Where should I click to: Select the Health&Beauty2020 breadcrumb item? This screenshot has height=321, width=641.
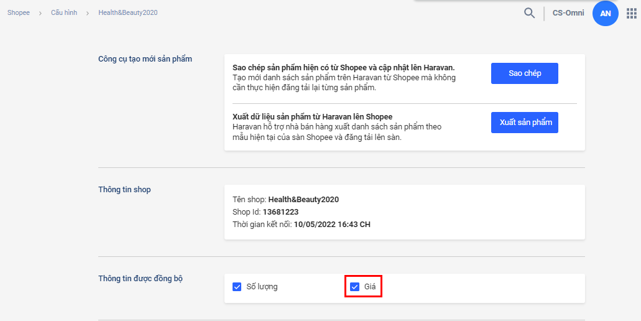(128, 12)
